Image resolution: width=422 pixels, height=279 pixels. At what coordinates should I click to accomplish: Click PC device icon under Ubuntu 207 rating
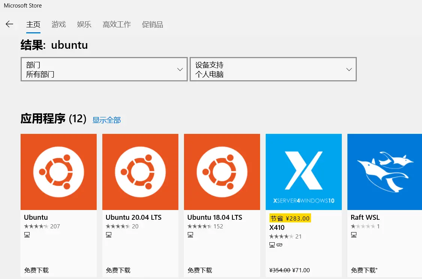pos(27,235)
